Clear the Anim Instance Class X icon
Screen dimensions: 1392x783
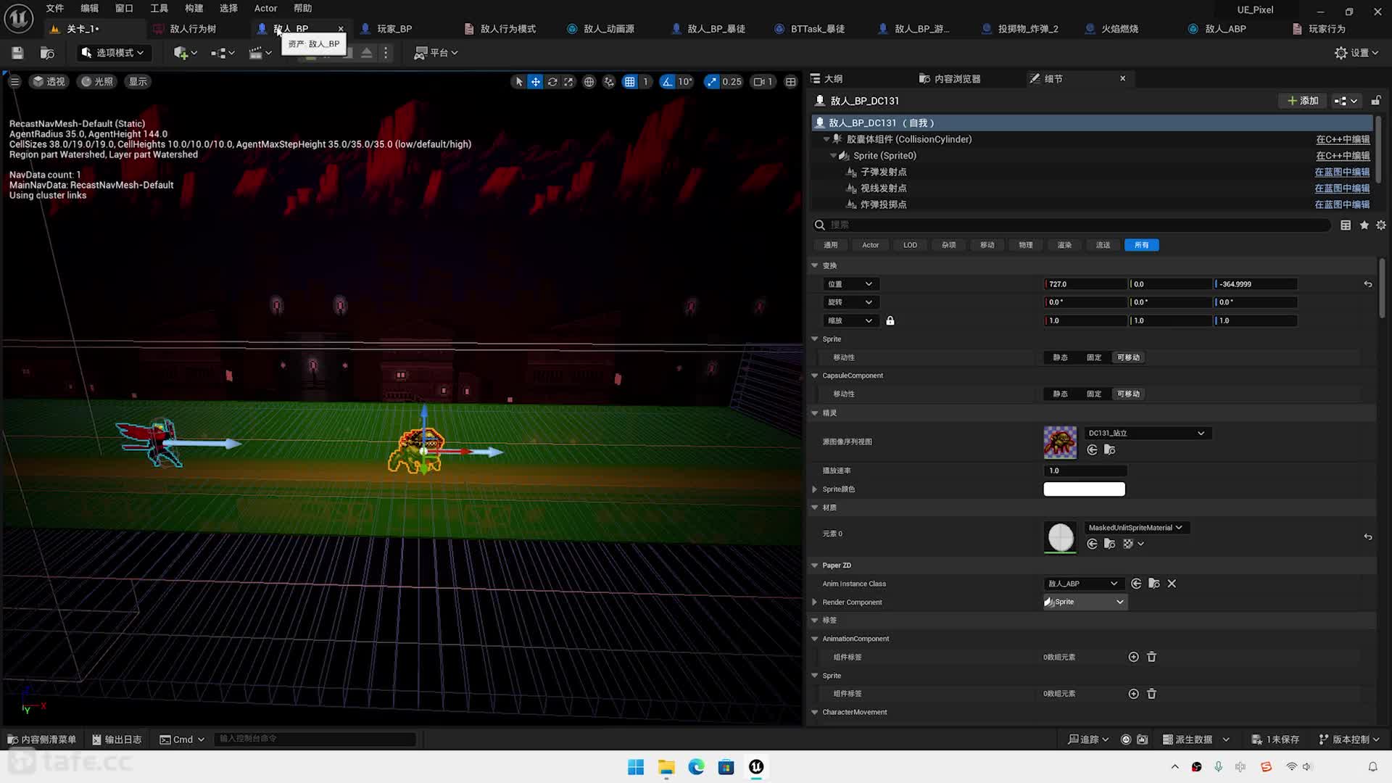click(1172, 584)
